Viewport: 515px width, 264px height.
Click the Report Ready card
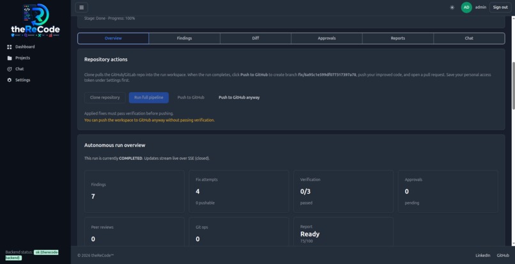[x=343, y=232]
